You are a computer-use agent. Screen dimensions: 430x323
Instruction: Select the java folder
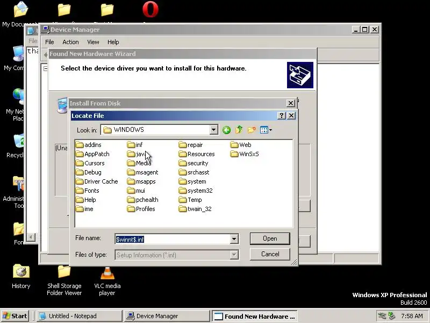[x=137, y=154]
